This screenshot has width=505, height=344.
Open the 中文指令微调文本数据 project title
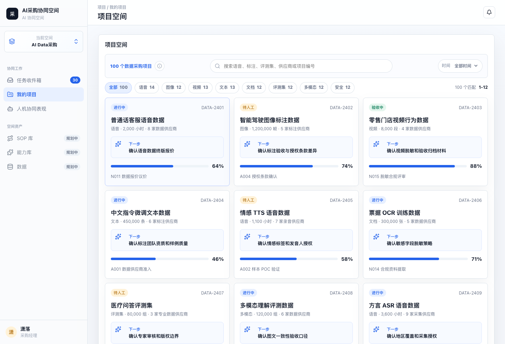pos(140,213)
